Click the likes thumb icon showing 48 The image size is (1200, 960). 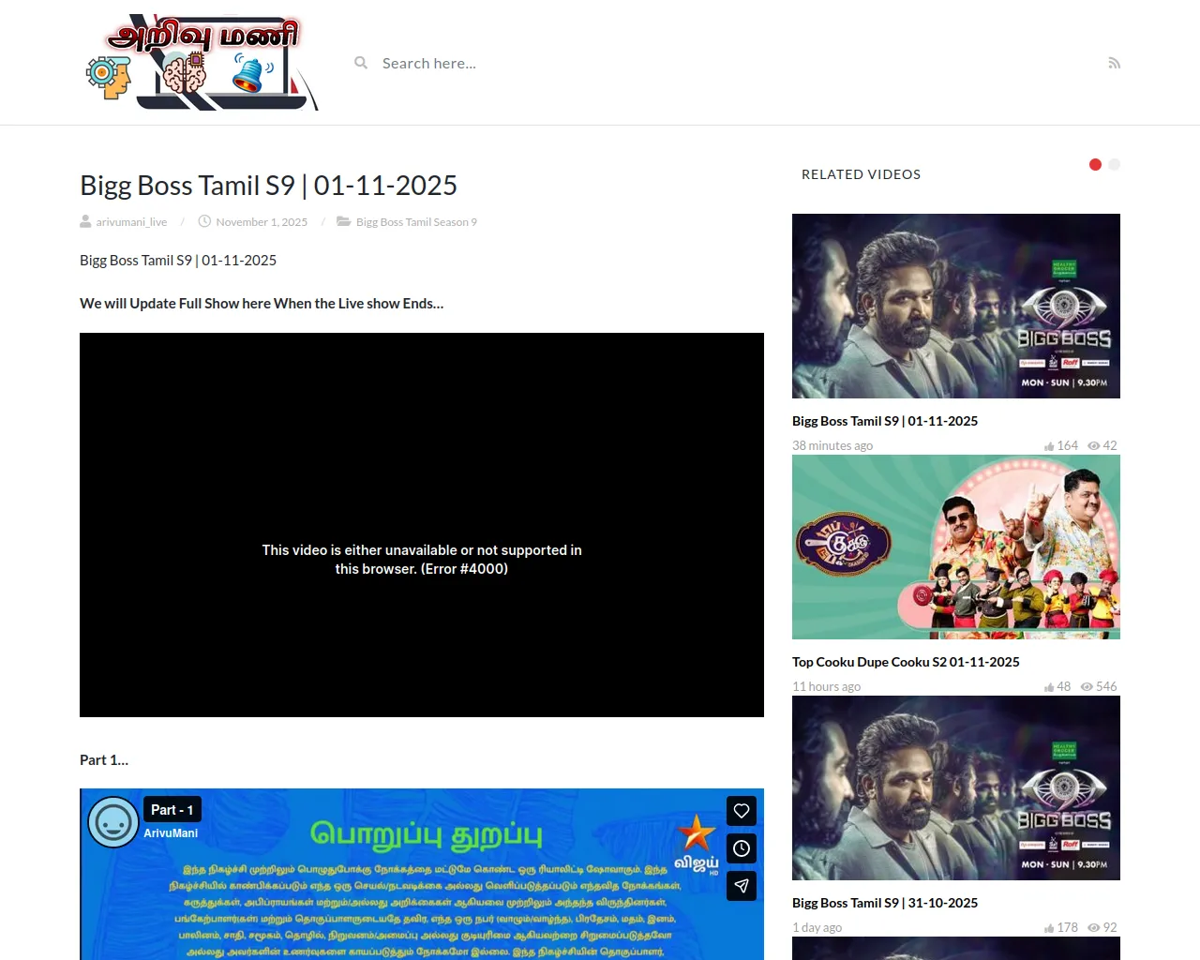click(1049, 687)
